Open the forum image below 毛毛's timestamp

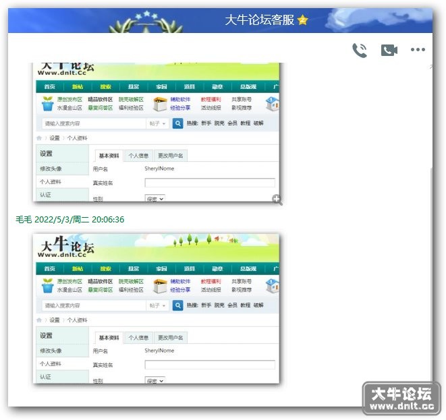[156, 308]
